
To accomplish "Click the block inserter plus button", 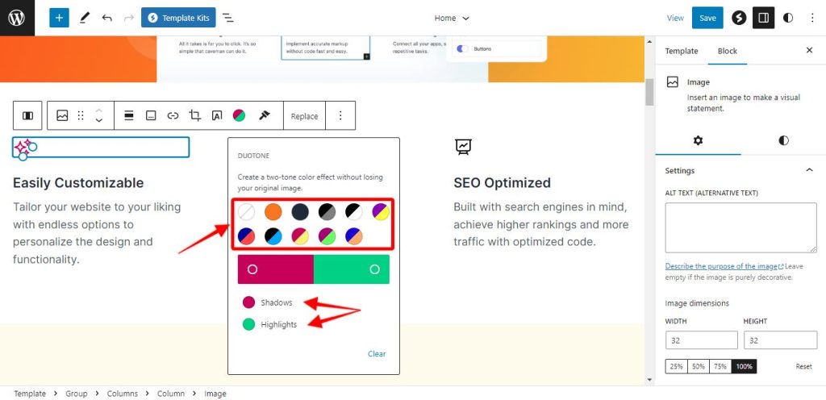I will tap(59, 18).
